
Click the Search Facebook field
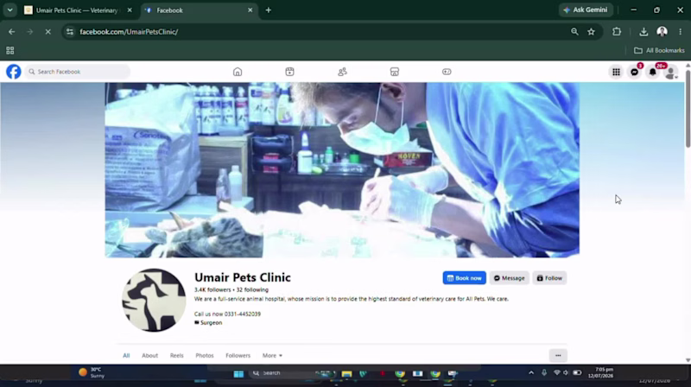(x=78, y=72)
